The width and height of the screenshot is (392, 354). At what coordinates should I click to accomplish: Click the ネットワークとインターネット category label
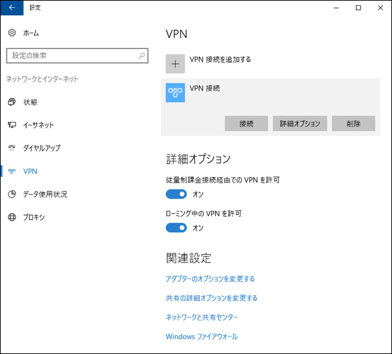(x=42, y=79)
